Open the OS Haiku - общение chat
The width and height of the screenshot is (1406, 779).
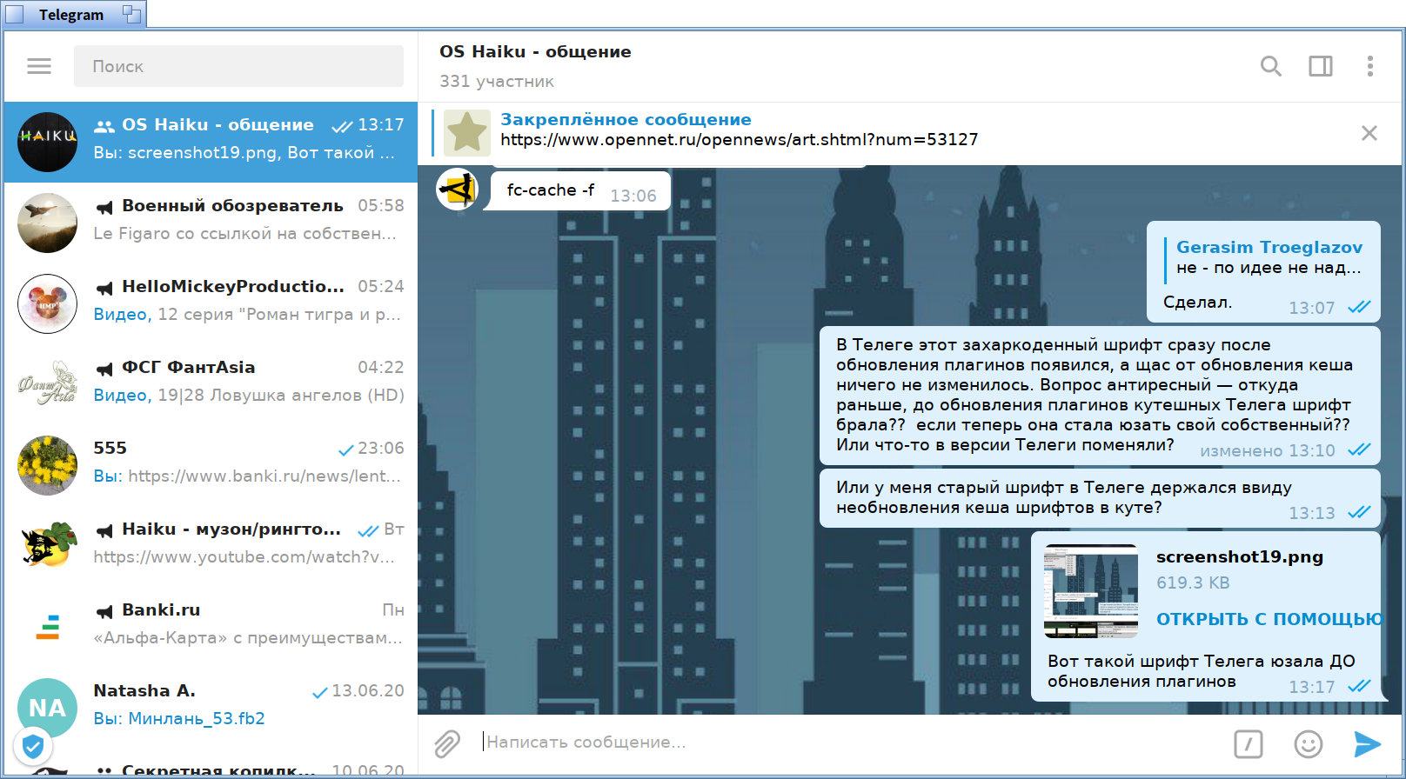[211, 142]
